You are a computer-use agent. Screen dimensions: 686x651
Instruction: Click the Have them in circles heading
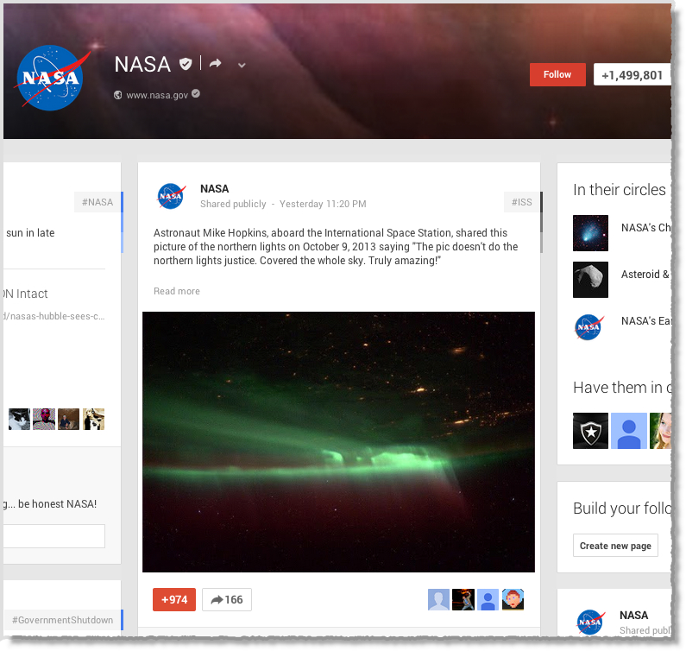point(621,388)
